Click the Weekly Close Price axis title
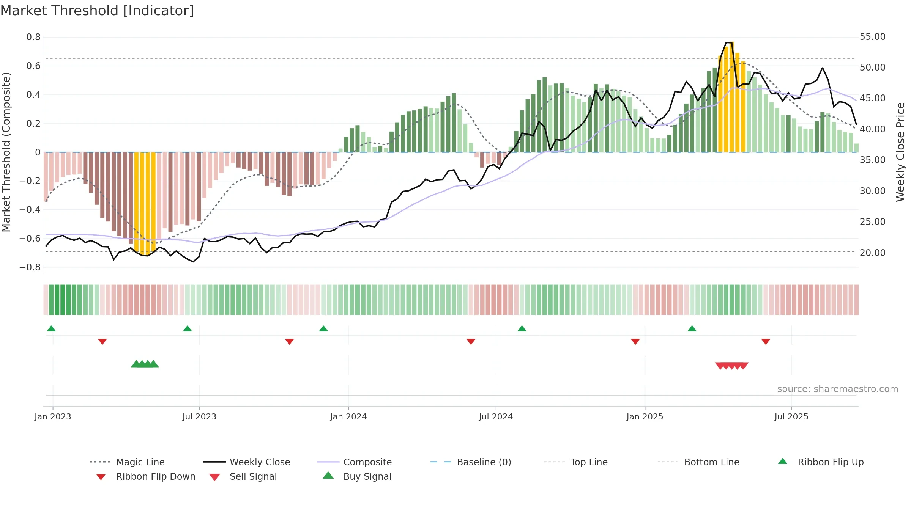911x512 pixels. (x=900, y=152)
